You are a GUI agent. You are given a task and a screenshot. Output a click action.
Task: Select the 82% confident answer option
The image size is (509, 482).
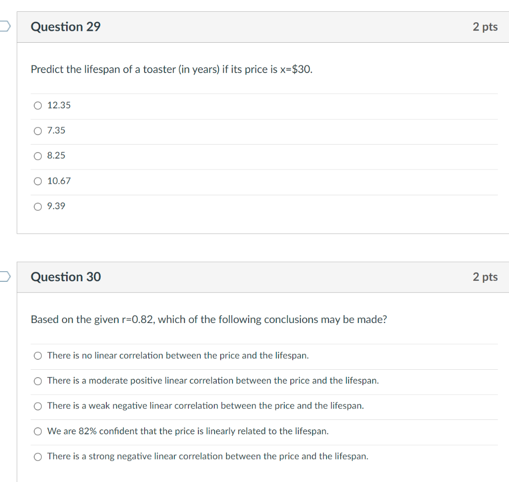(38, 431)
